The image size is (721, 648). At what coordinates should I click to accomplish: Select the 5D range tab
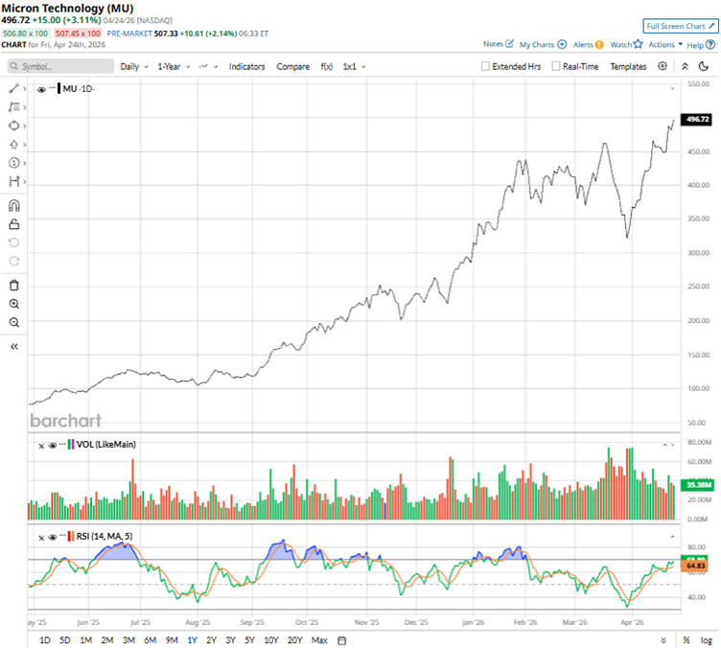click(x=65, y=640)
